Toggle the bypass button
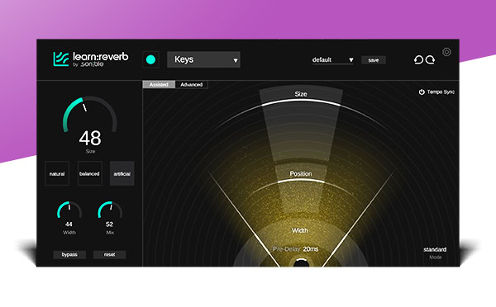Screen dimensions: 496x307 click(x=69, y=254)
